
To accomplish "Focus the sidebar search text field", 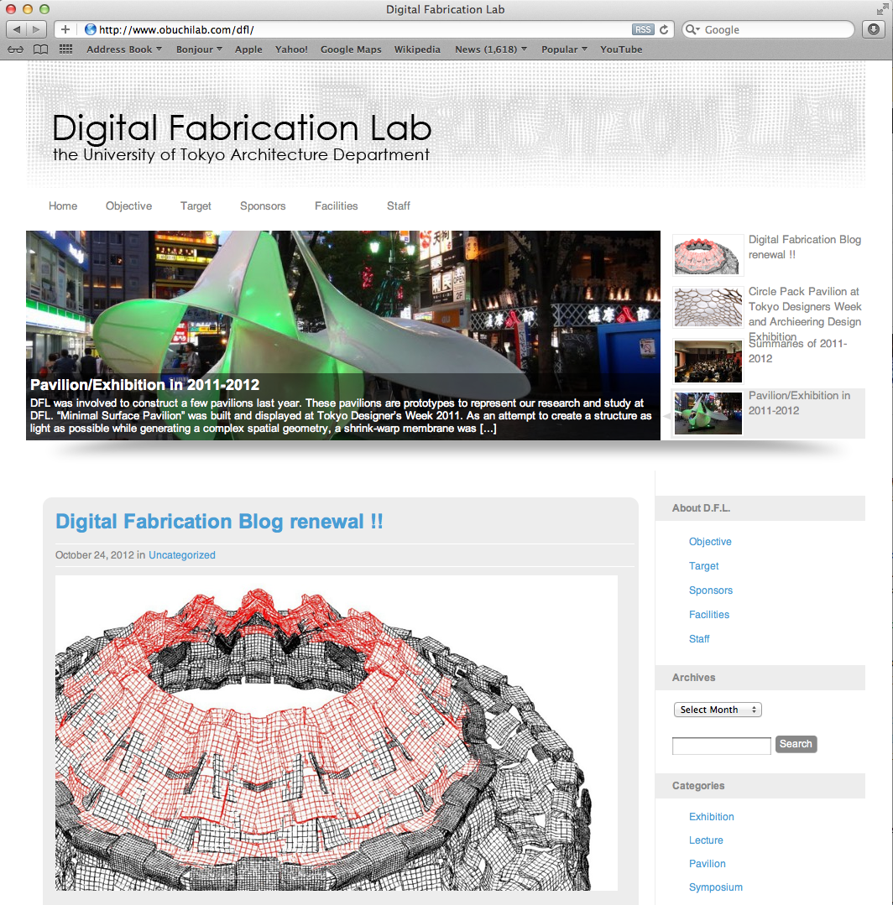I will click(x=722, y=746).
